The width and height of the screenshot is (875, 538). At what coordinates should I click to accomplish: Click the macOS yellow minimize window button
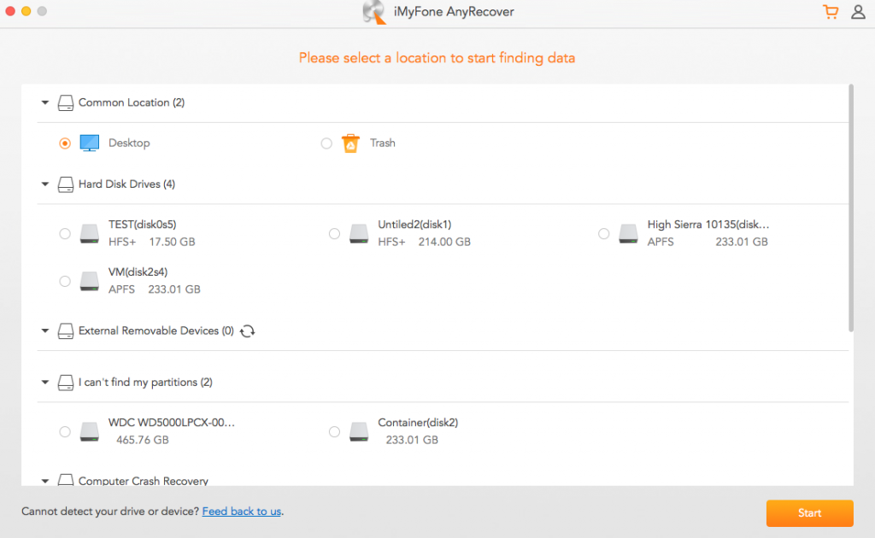[x=26, y=11]
